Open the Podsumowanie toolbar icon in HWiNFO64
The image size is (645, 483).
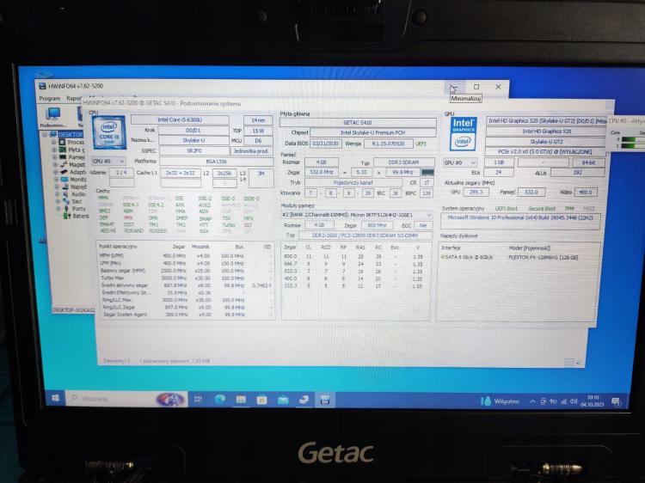click(x=53, y=117)
